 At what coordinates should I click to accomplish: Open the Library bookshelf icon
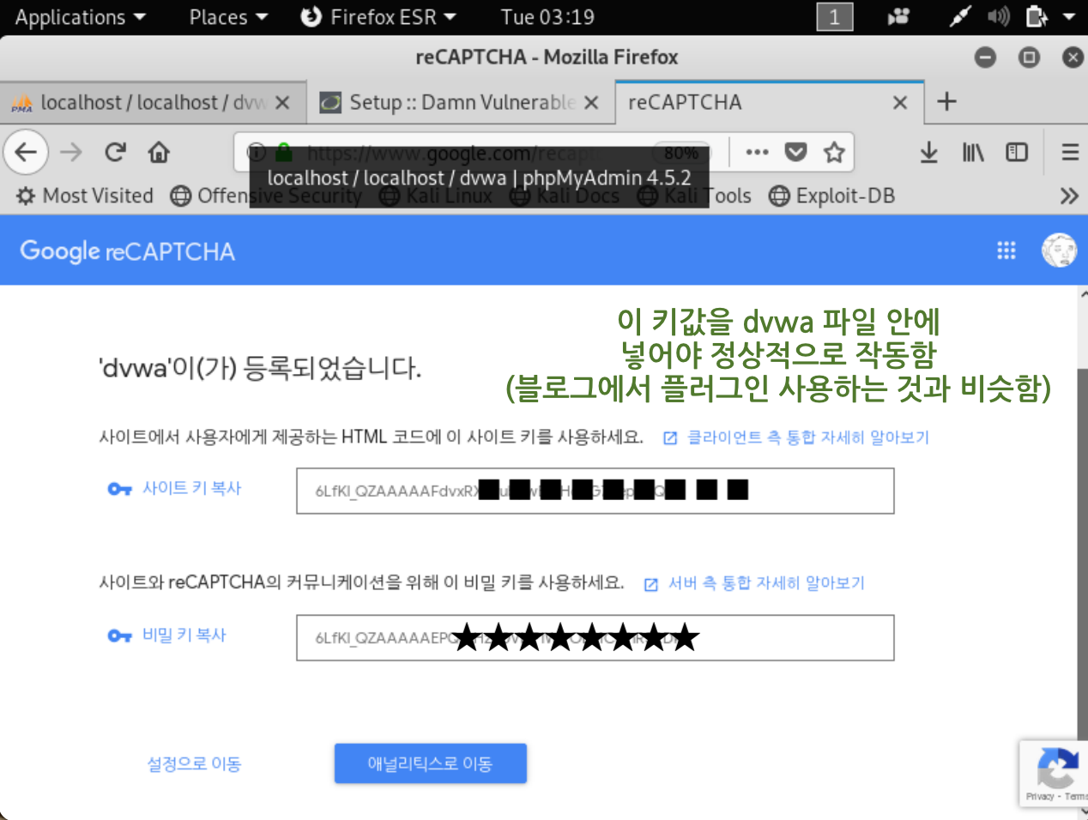point(973,153)
